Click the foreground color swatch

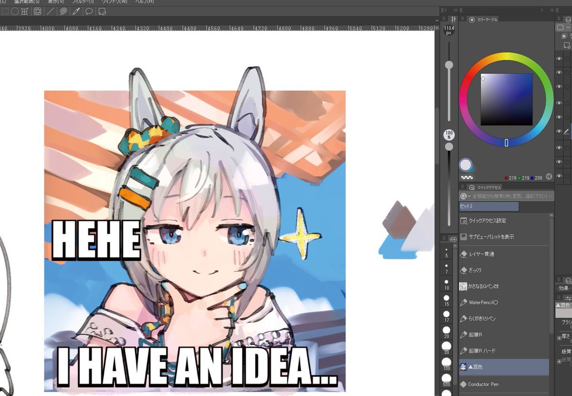[x=465, y=165]
